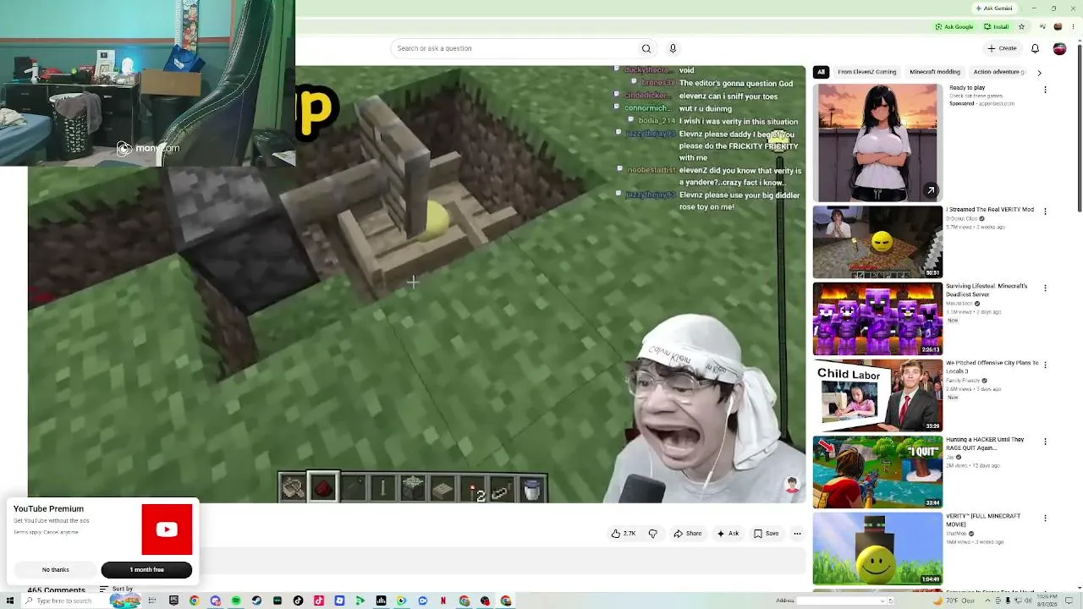Accept the 1 month free offer
This screenshot has height=609, width=1083.
[146, 570]
